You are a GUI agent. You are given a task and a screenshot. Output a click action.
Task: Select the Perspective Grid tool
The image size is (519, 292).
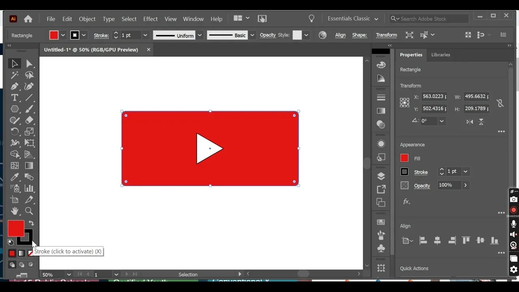click(29, 154)
